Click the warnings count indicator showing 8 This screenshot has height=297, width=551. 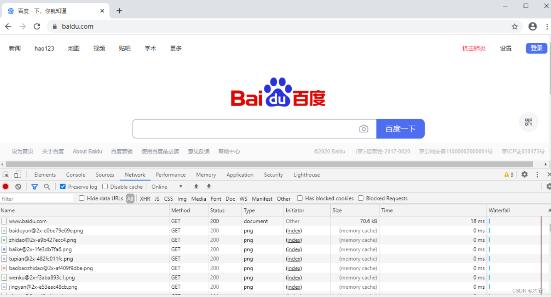click(x=509, y=175)
